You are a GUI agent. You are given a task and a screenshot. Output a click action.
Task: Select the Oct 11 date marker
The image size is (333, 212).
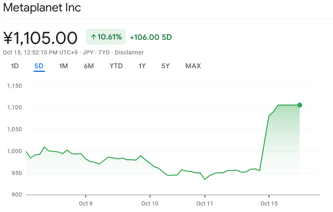(x=205, y=203)
